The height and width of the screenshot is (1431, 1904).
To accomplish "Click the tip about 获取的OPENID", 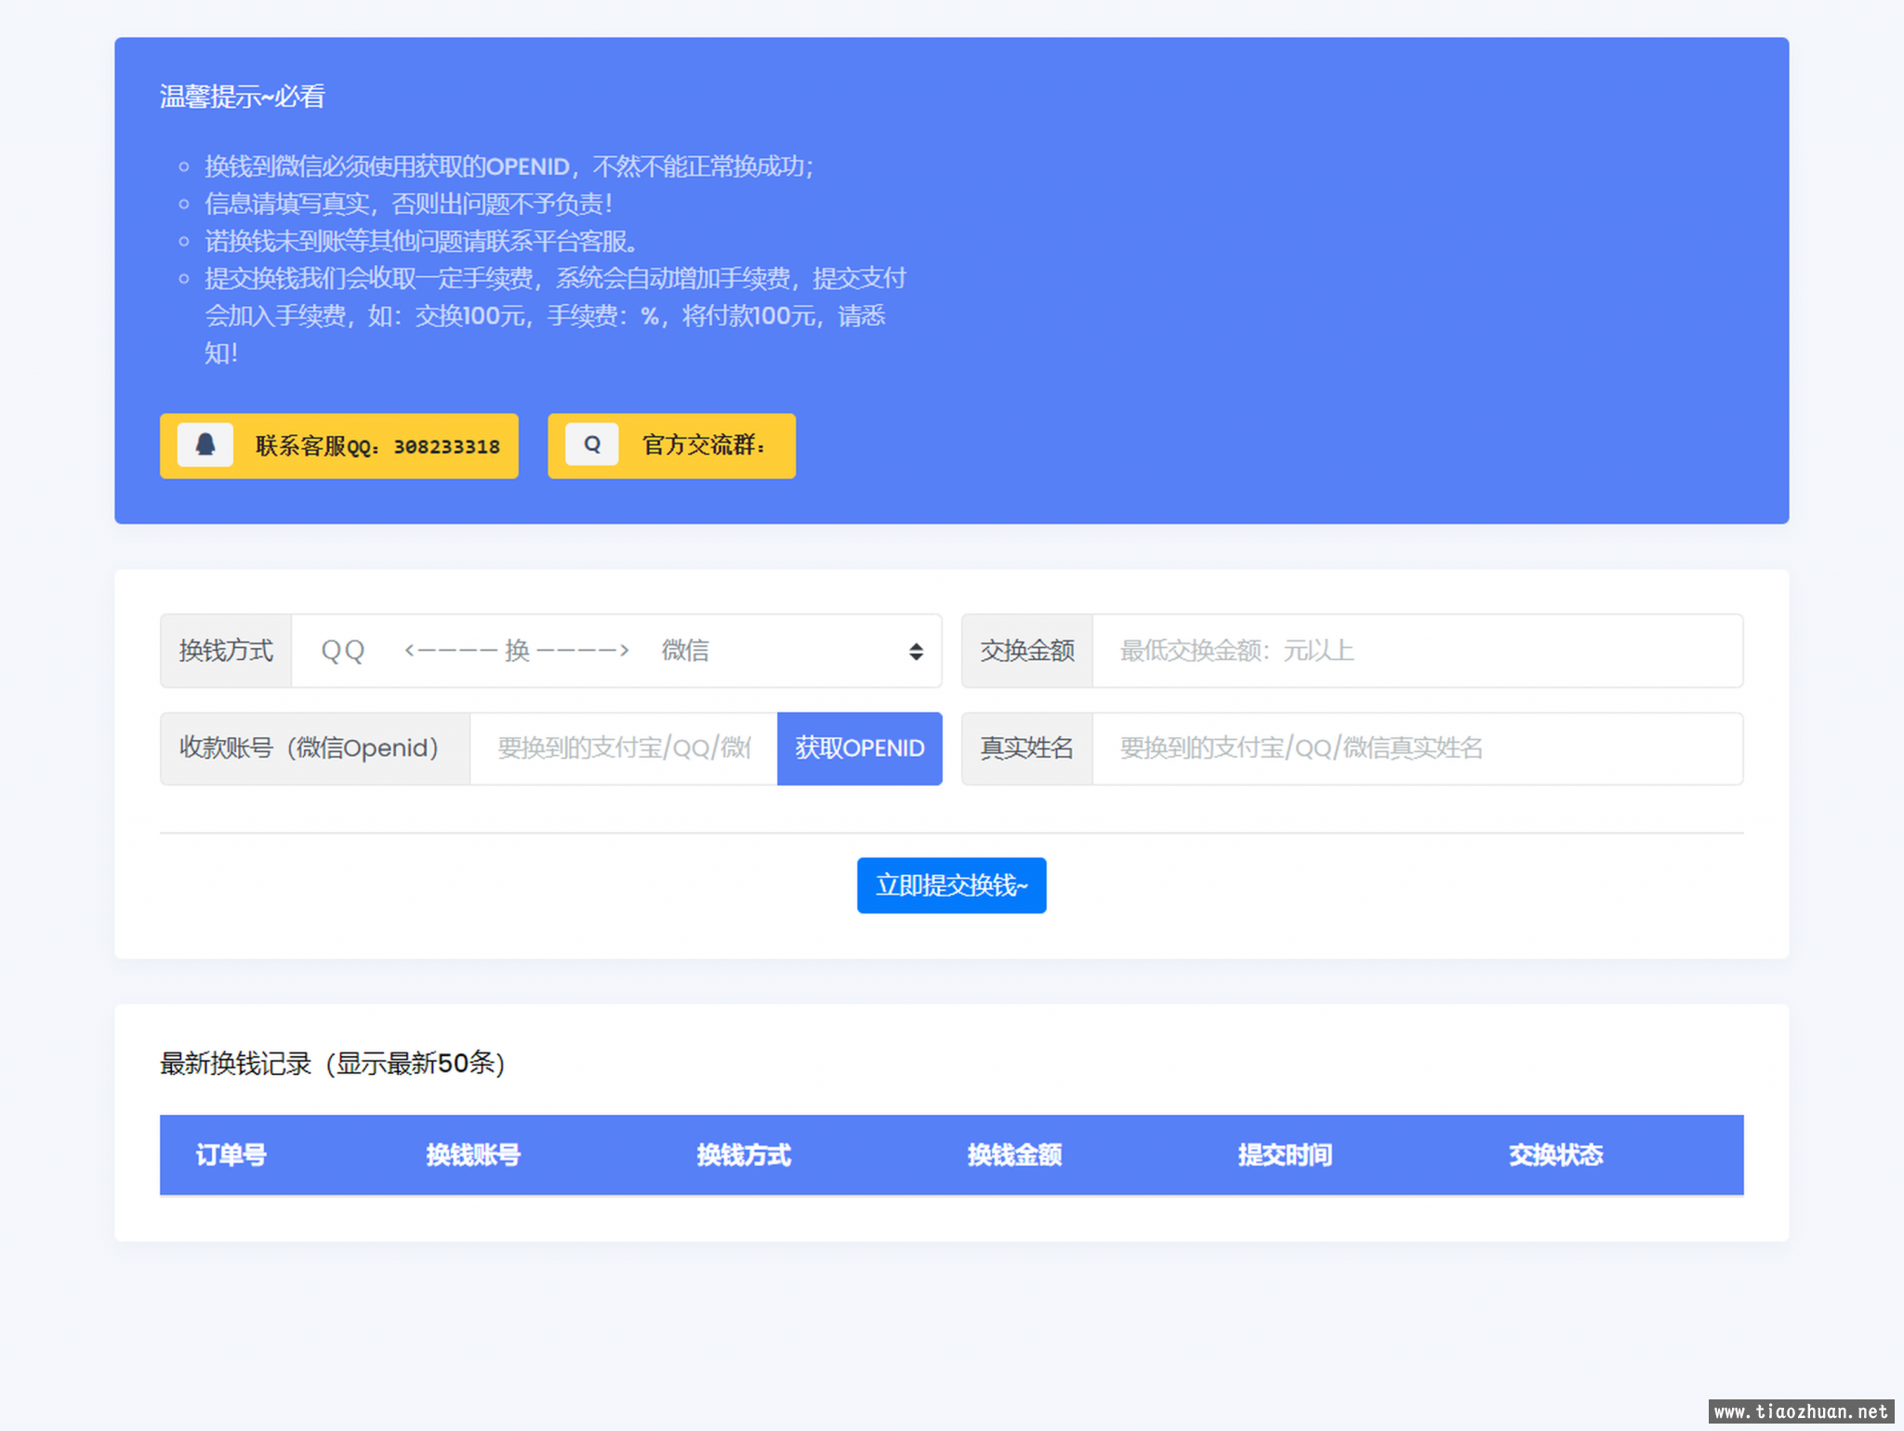I will (x=509, y=166).
